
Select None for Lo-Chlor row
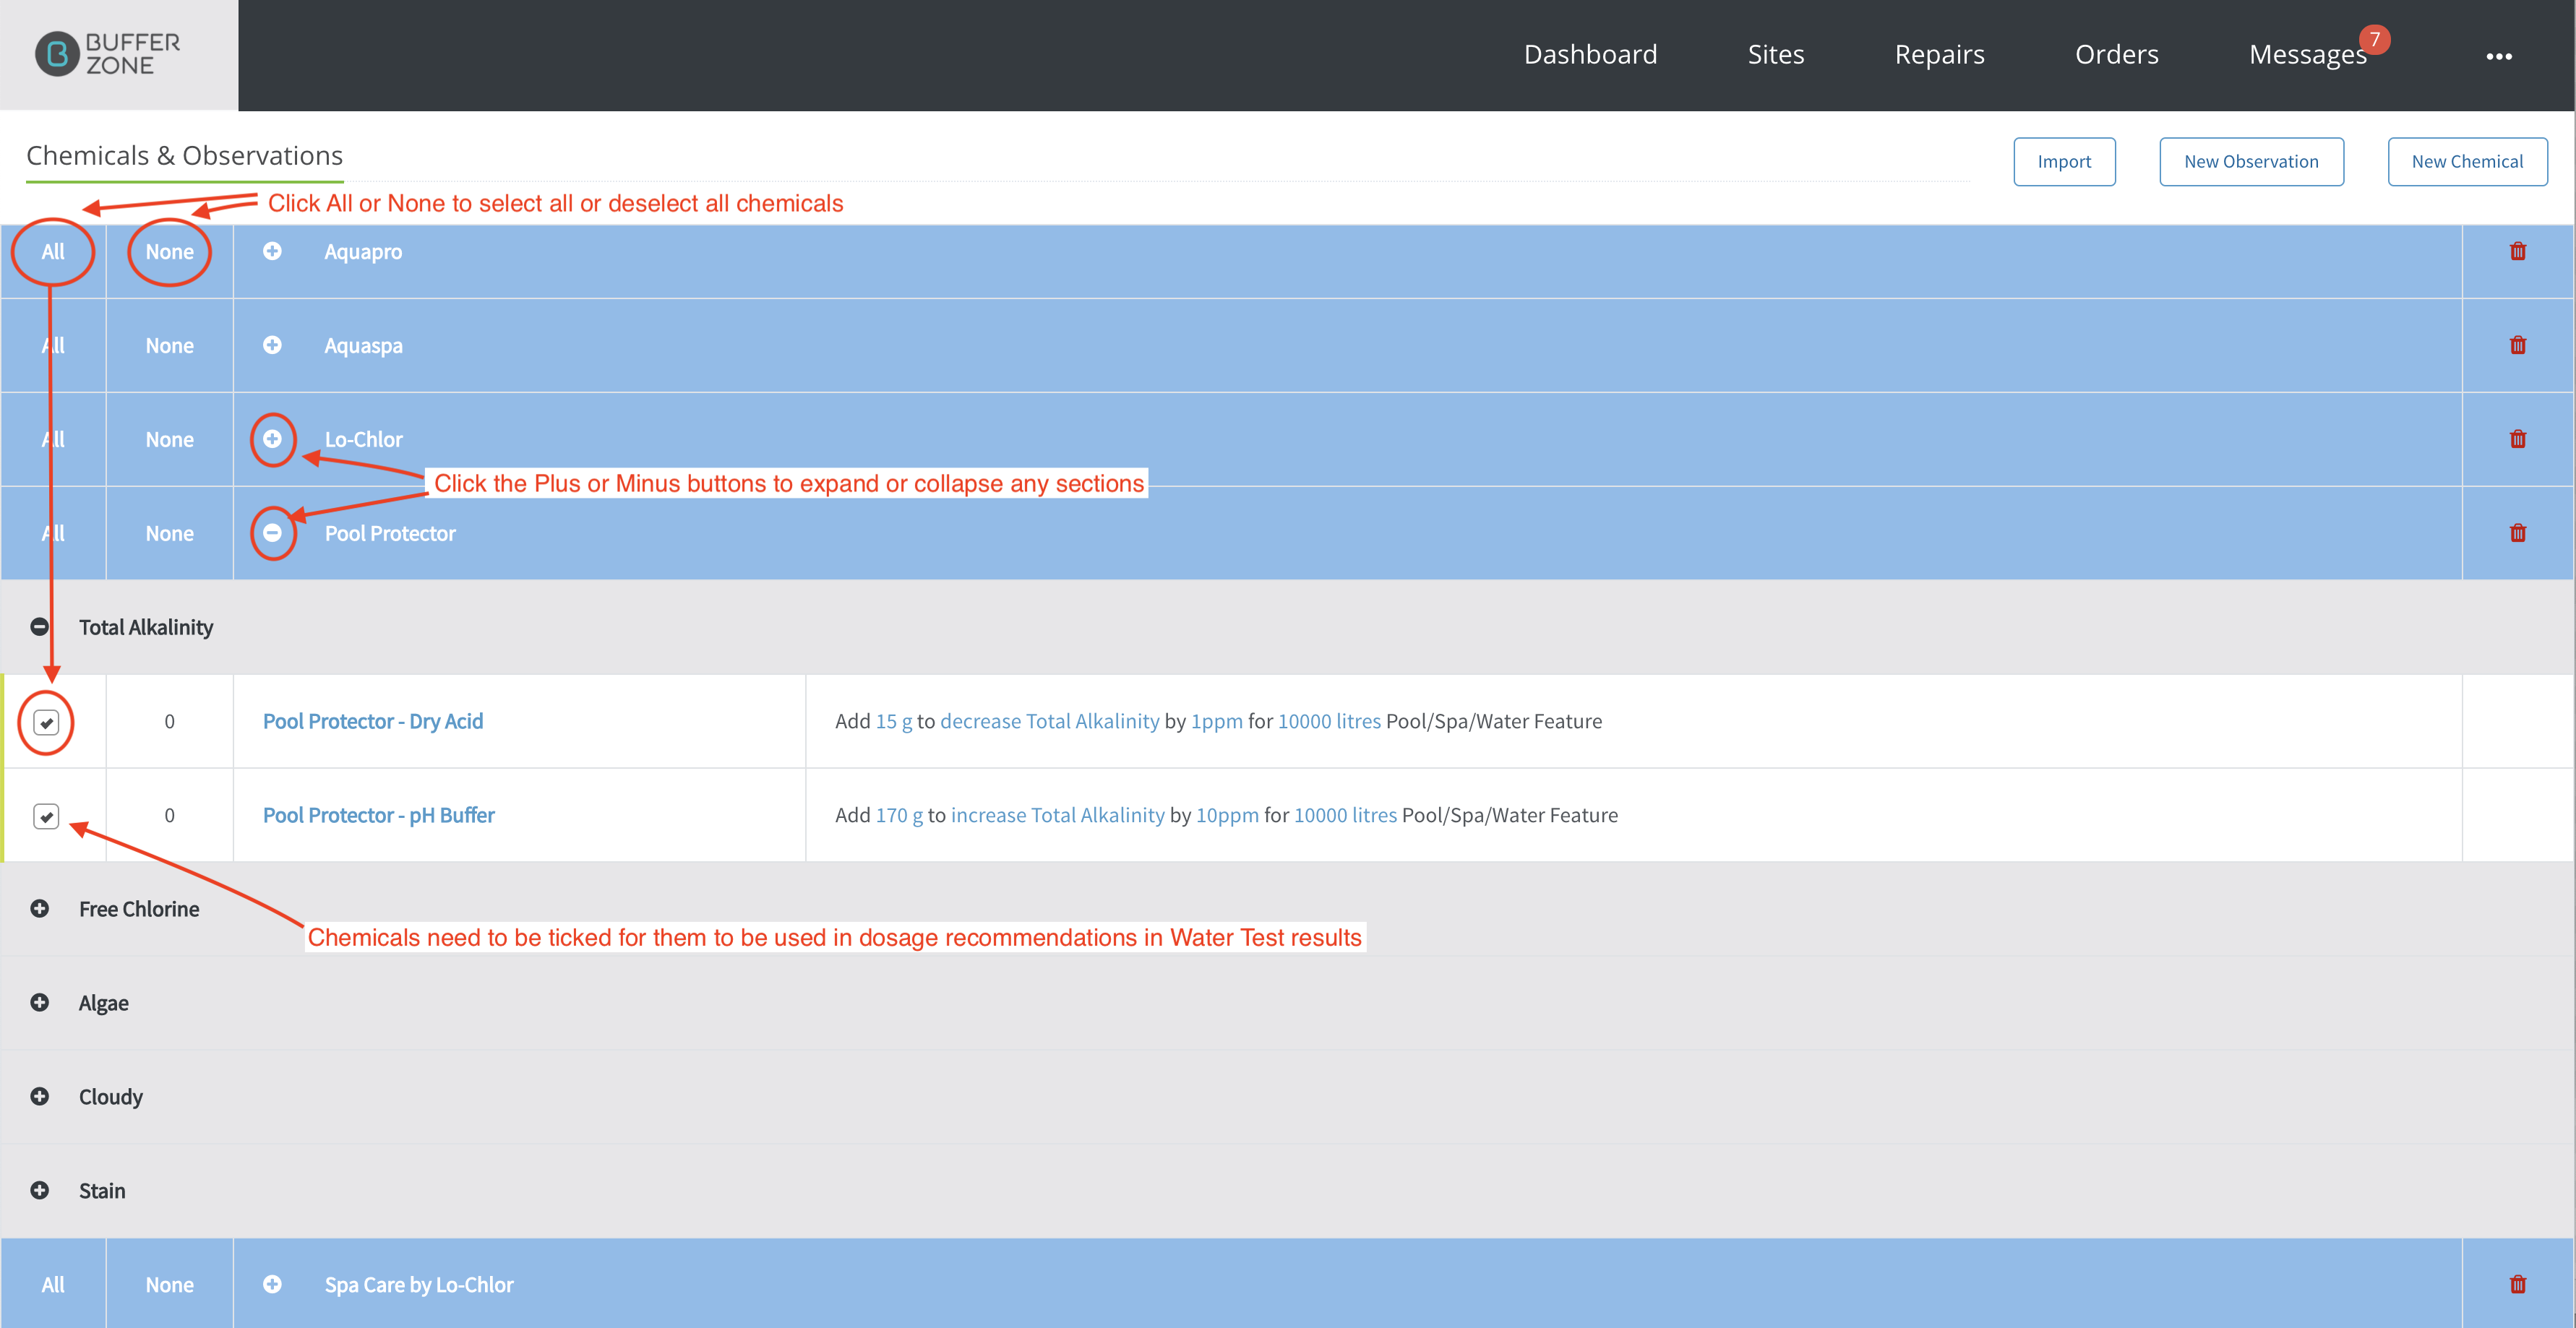(x=169, y=440)
